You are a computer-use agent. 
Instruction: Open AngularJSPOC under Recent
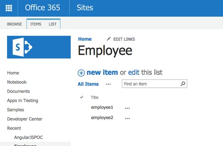point(28,137)
